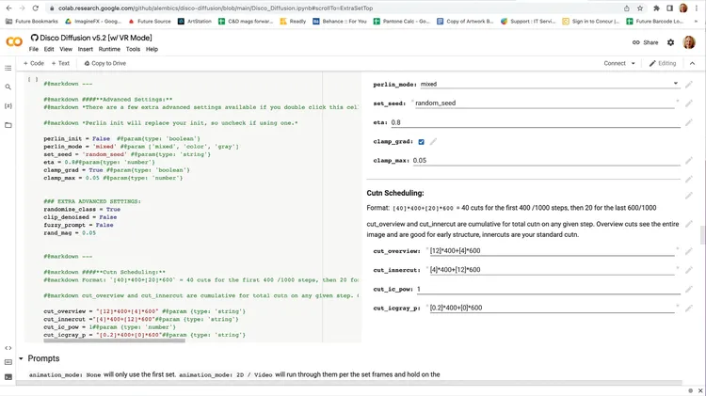Open perlin_mode dropdown showing mixed
The image size is (706, 396).
549,84
